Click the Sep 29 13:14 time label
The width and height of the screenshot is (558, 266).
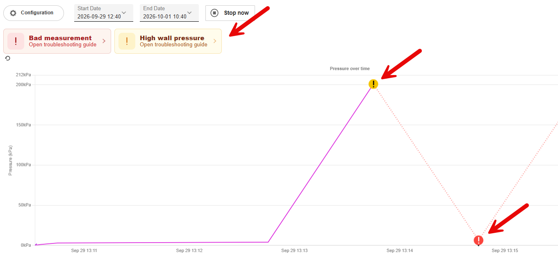tap(399, 250)
